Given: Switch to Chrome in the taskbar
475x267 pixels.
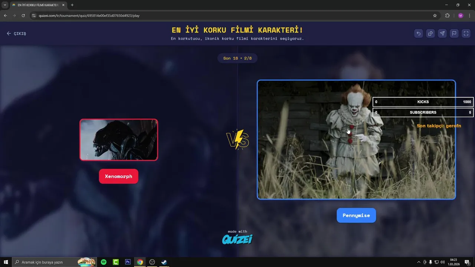Looking at the screenshot, I should pyautogui.click(x=140, y=262).
